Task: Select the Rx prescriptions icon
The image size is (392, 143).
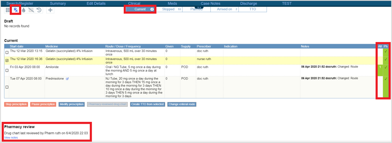Action: pos(16,10)
